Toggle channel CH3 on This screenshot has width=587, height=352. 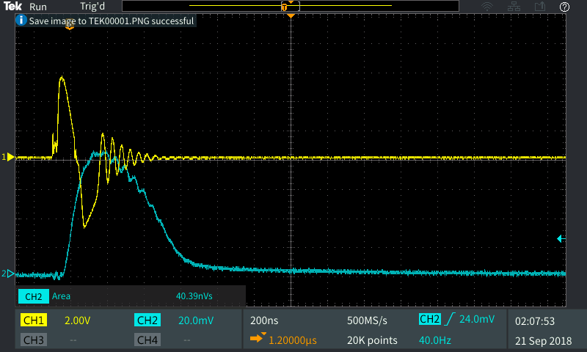click(34, 340)
